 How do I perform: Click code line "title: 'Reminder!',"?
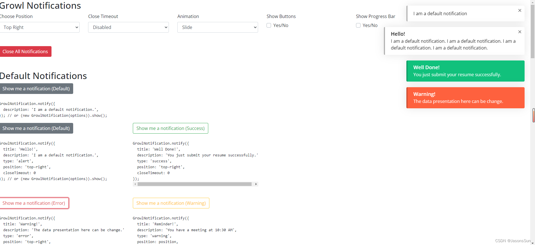158,224
